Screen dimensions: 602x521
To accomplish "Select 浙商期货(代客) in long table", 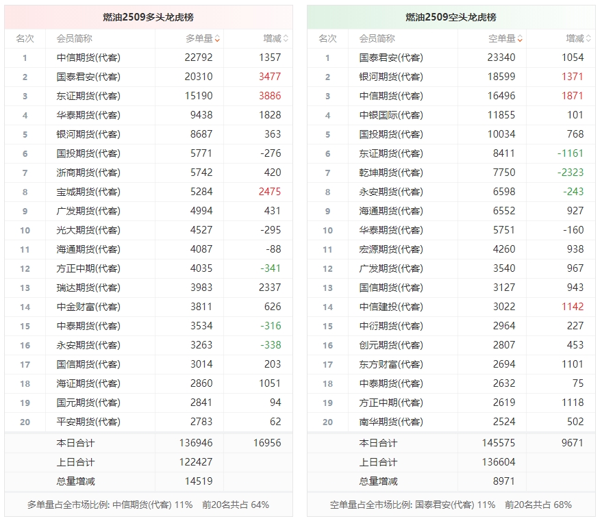I will click(88, 173).
